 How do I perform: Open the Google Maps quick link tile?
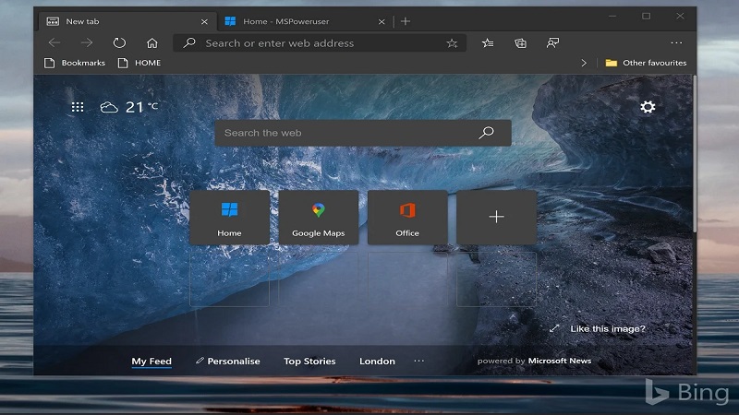coord(318,218)
